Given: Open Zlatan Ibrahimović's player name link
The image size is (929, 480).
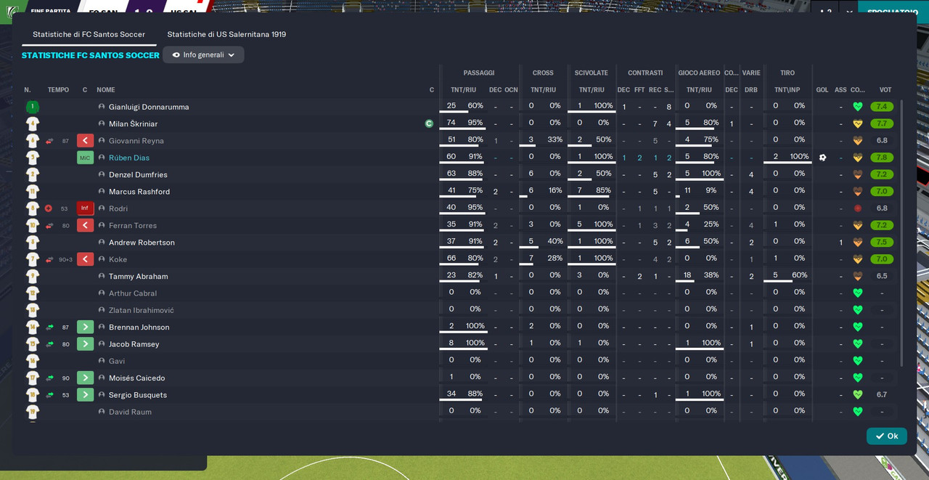Looking at the screenshot, I should coord(141,310).
